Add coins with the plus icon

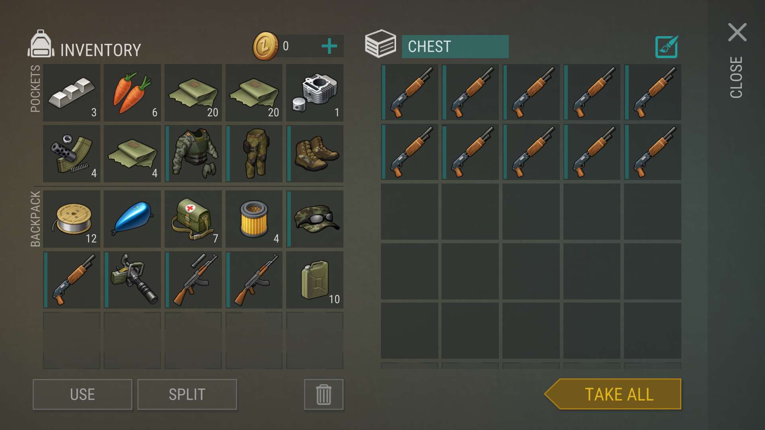click(x=329, y=46)
